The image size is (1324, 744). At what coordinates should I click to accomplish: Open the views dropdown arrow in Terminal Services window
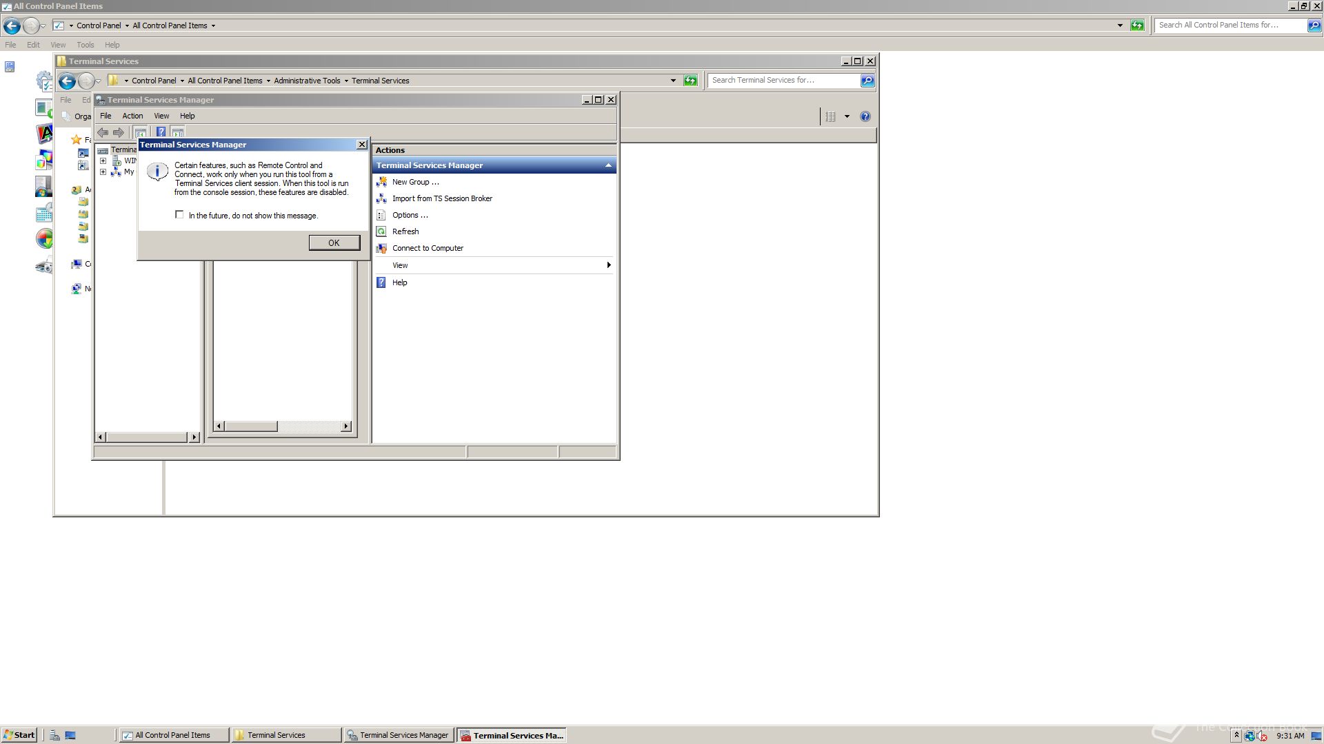coord(847,116)
